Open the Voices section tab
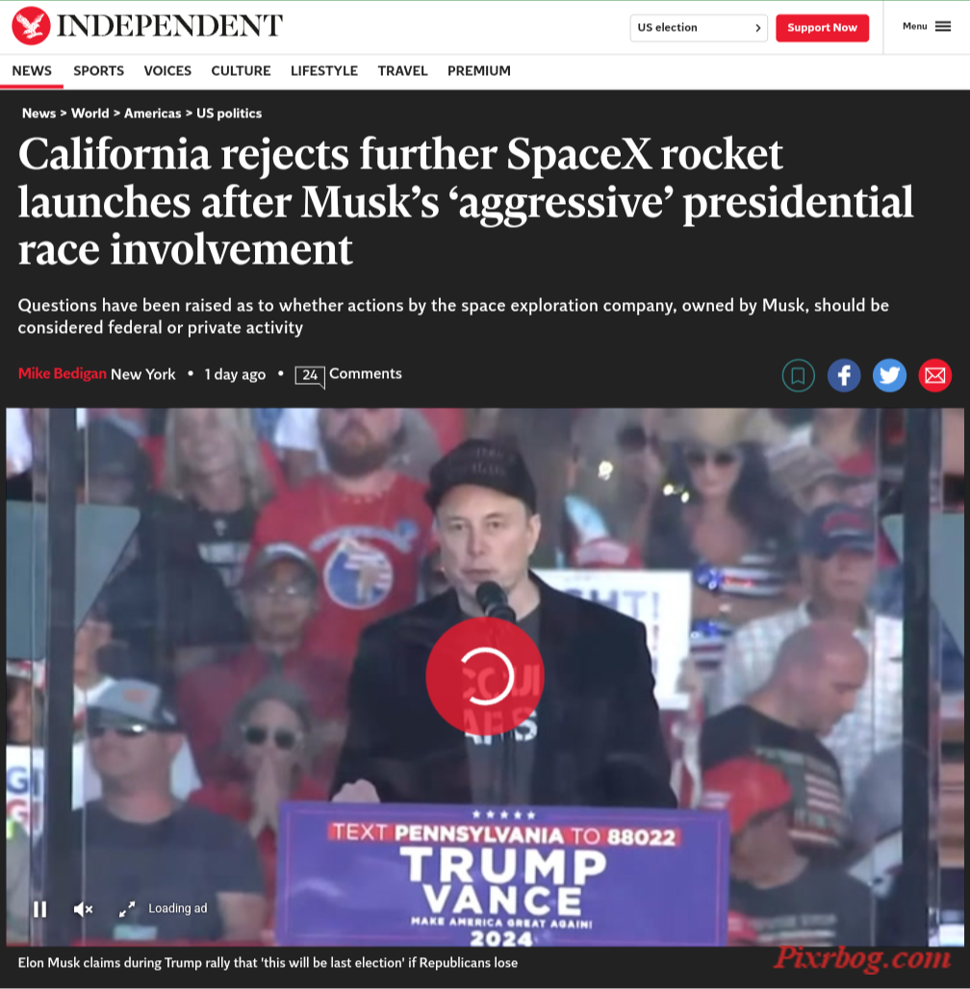 (x=167, y=70)
